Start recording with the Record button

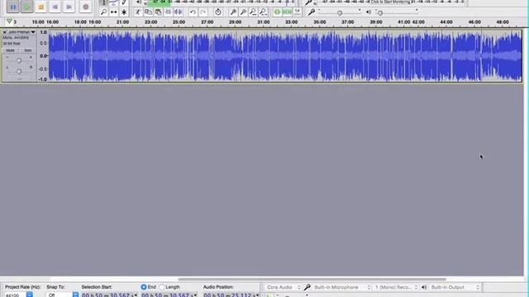(x=86, y=7)
